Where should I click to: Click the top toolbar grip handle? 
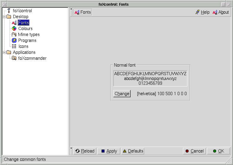click(71, 12)
